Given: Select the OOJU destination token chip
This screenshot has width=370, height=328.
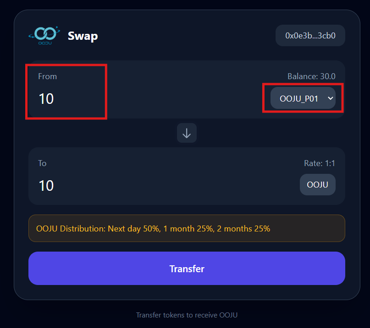Looking at the screenshot, I should [x=317, y=185].
